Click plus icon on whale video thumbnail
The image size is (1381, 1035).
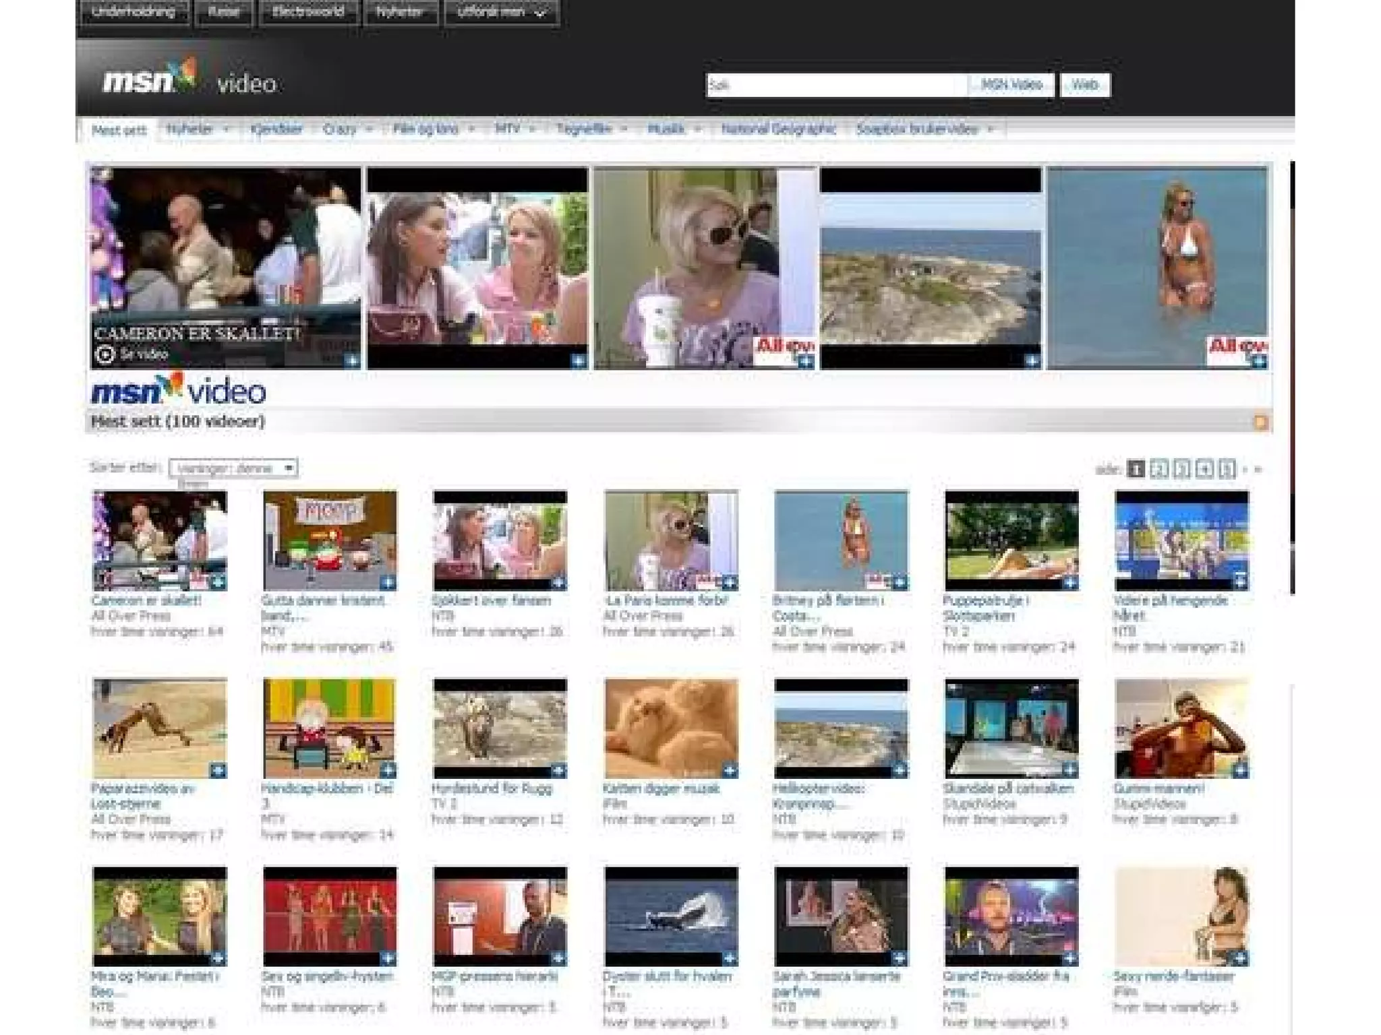click(x=730, y=958)
